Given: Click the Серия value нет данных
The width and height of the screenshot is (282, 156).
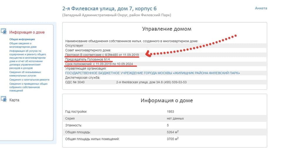Looking at the screenshot, I should (x=175, y=118).
